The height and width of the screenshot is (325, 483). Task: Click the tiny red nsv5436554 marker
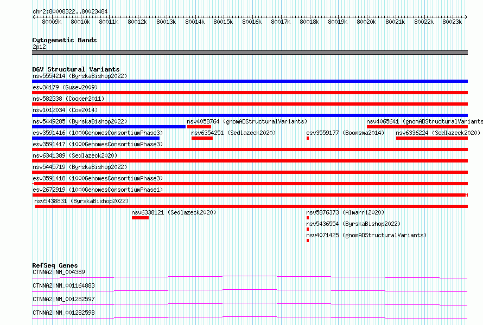click(308, 229)
